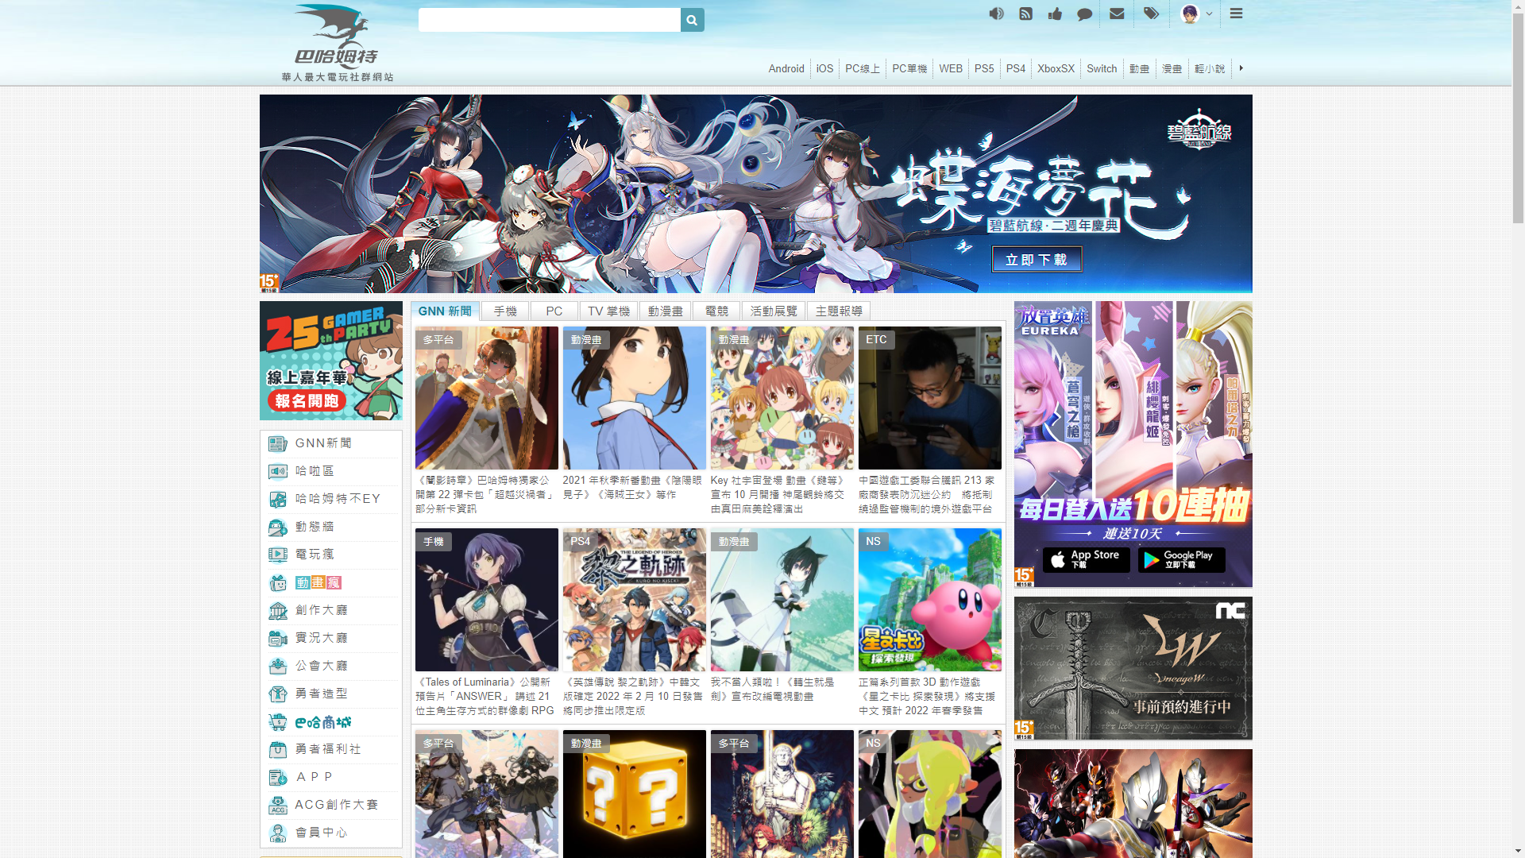Open the golden question block thumbnail
Viewport: 1525px width, 858px height.
tap(634, 794)
